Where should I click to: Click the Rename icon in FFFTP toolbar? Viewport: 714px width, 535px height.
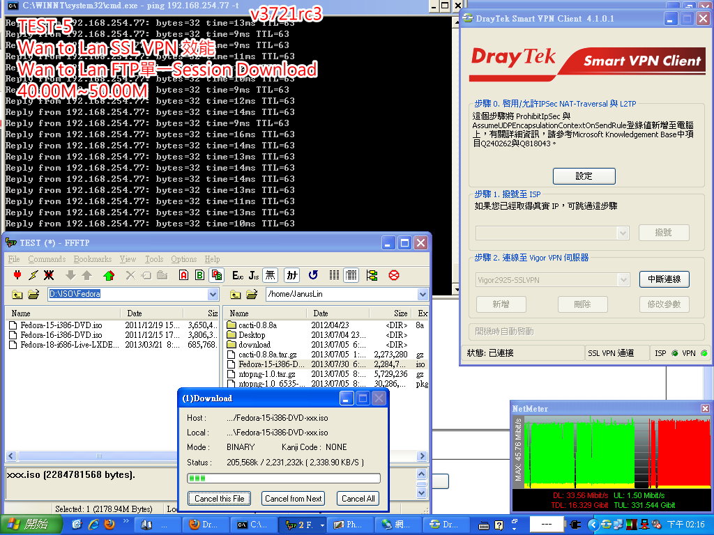[x=146, y=275]
